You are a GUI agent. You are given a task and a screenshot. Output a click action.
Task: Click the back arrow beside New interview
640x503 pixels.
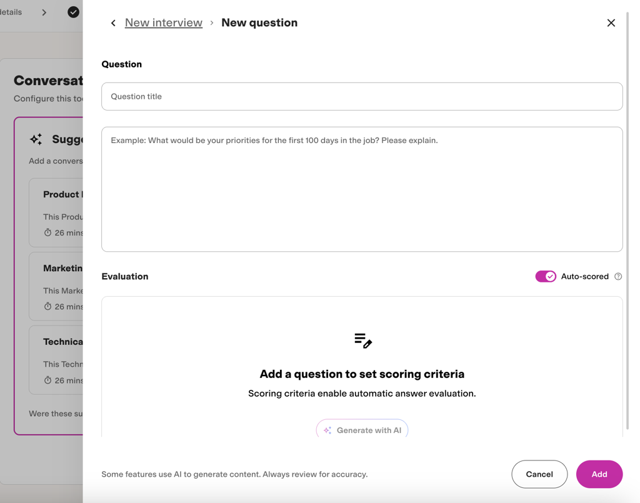tap(113, 23)
